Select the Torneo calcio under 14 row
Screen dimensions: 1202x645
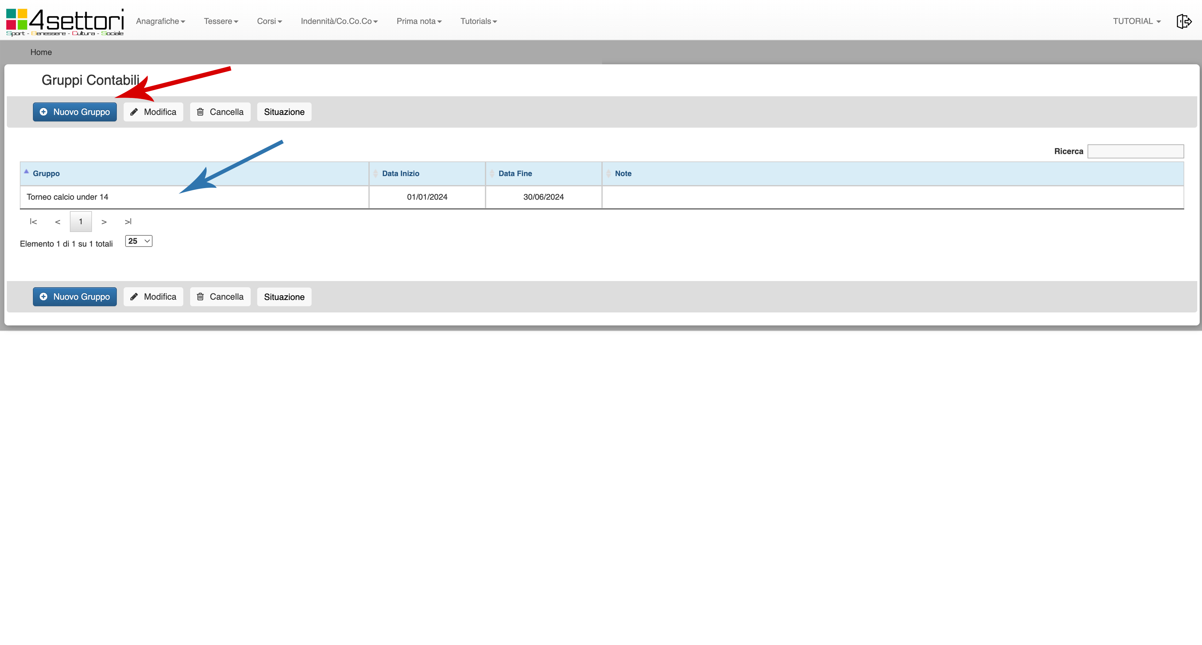pos(67,197)
